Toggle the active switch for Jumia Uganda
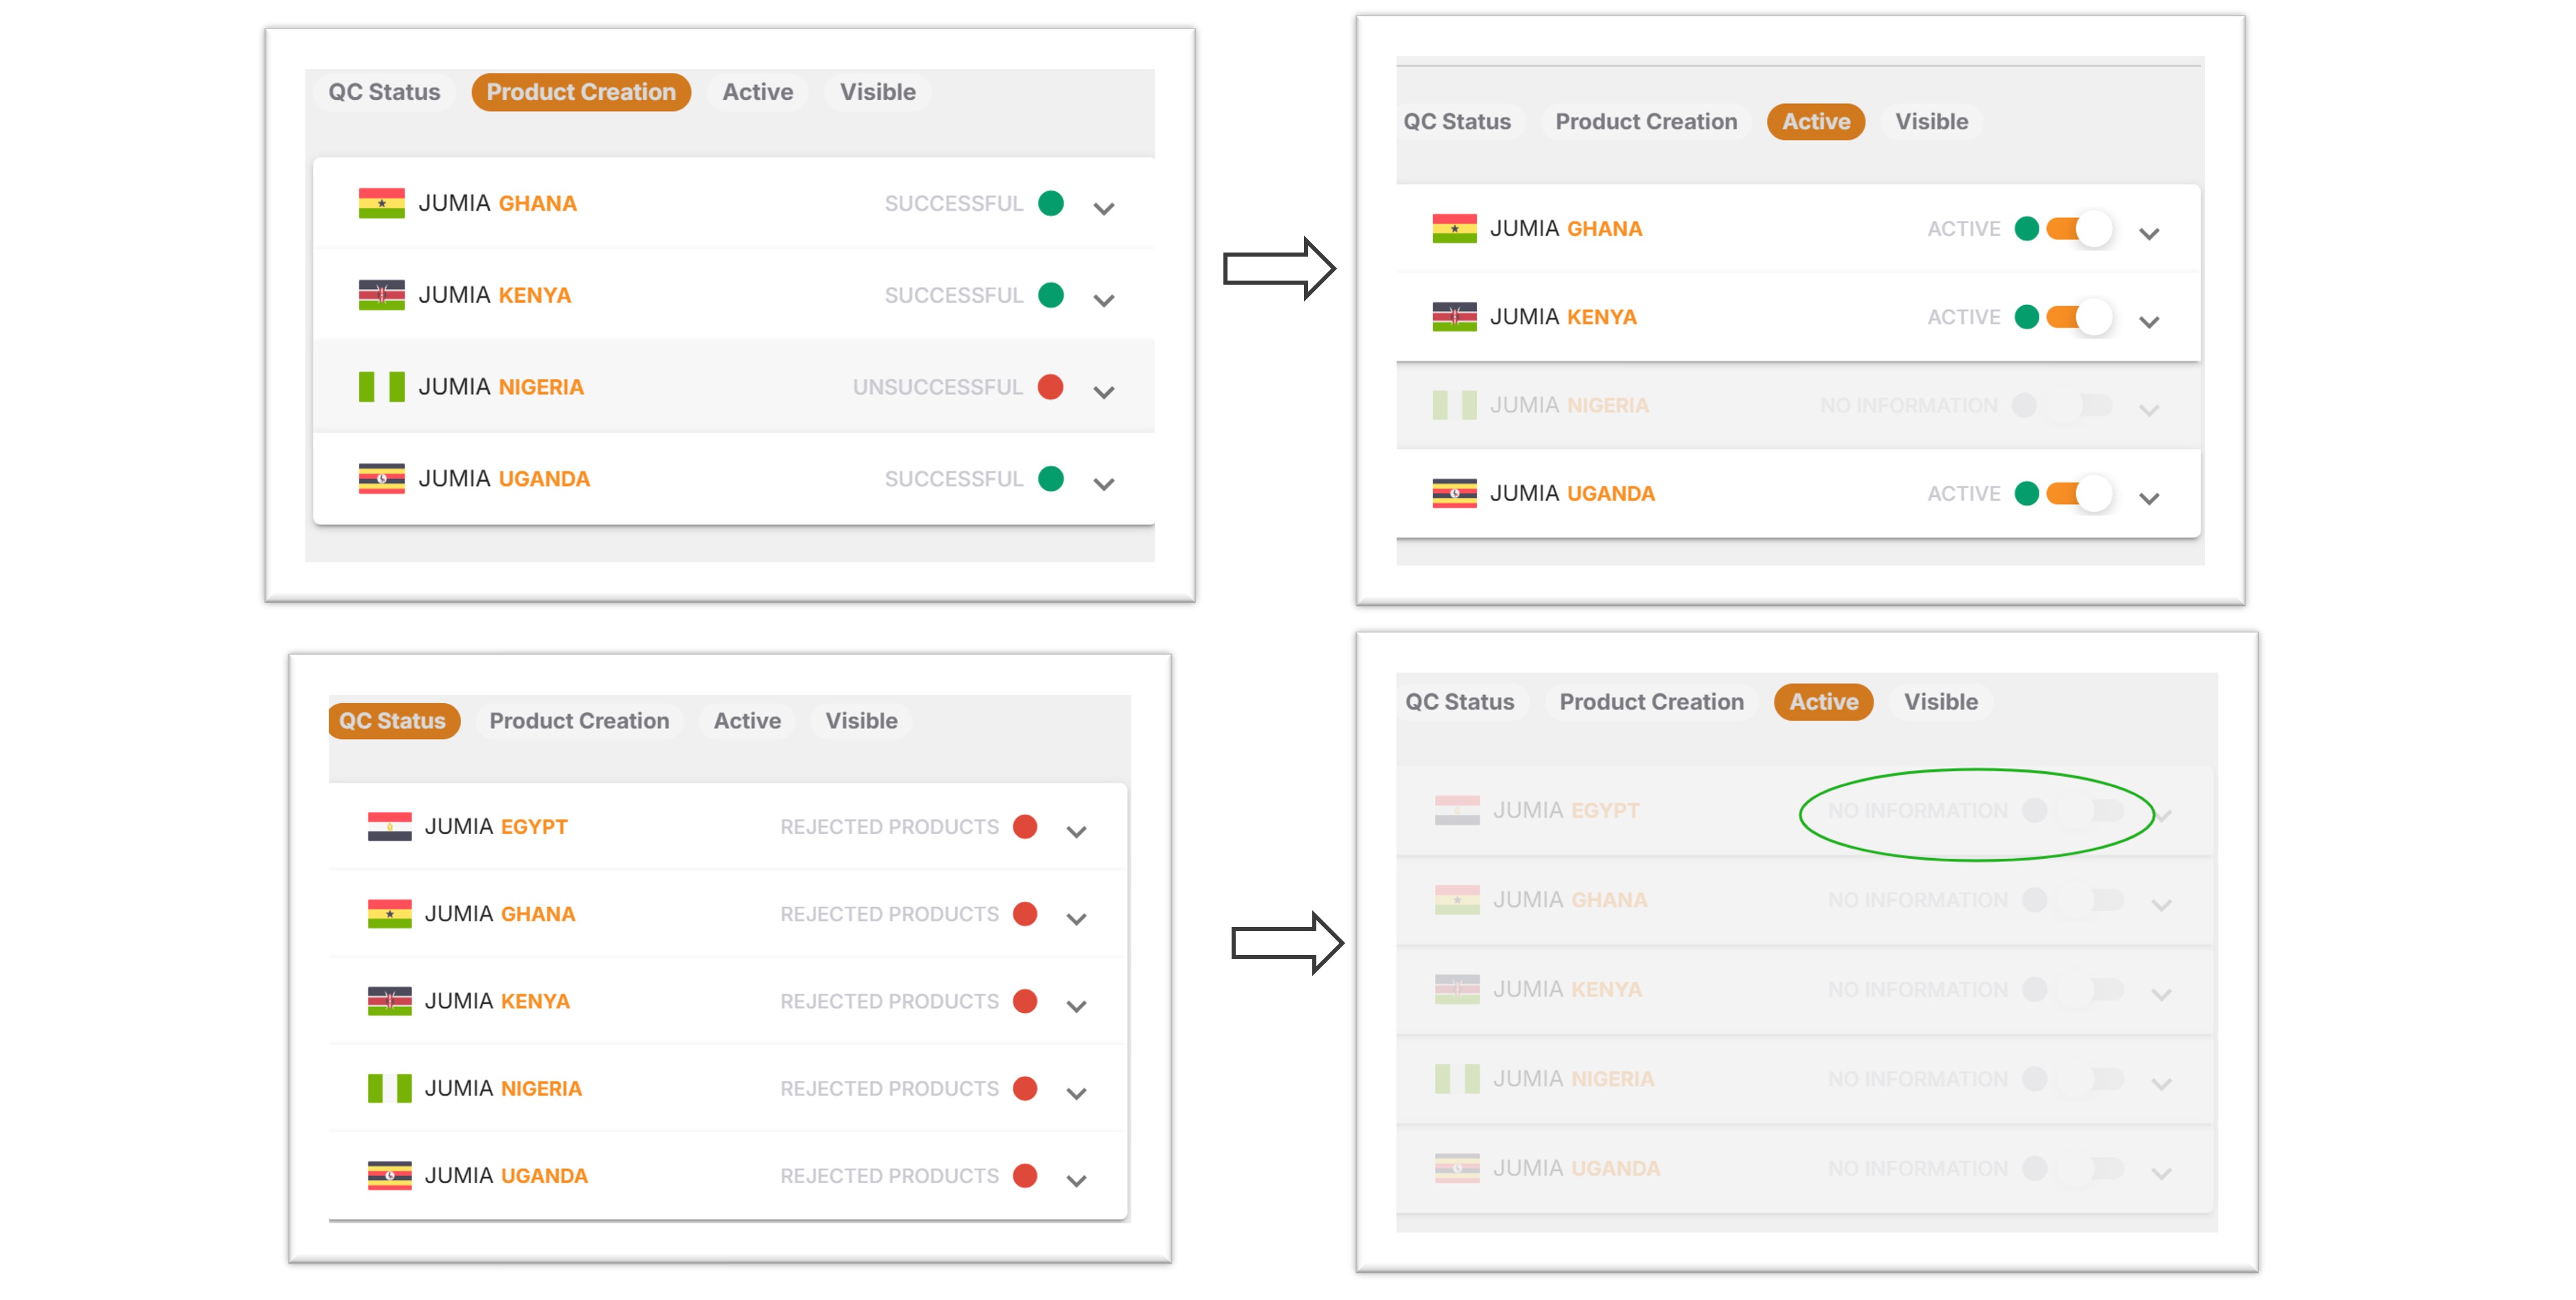This screenshot has width=2576, height=1300. (x=2078, y=494)
